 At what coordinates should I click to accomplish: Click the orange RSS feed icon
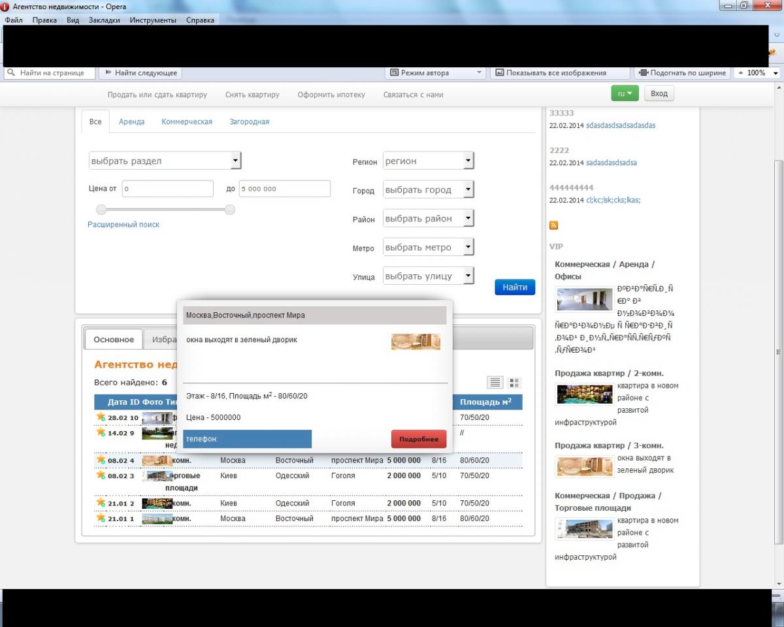click(553, 225)
